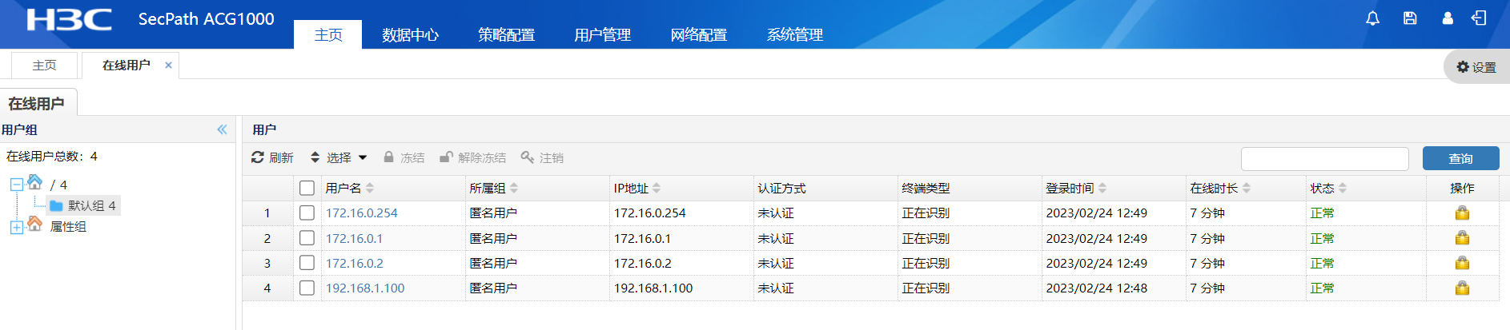This screenshot has width=1510, height=330.
Task: Open the 数据中心 menu
Action: (x=410, y=35)
